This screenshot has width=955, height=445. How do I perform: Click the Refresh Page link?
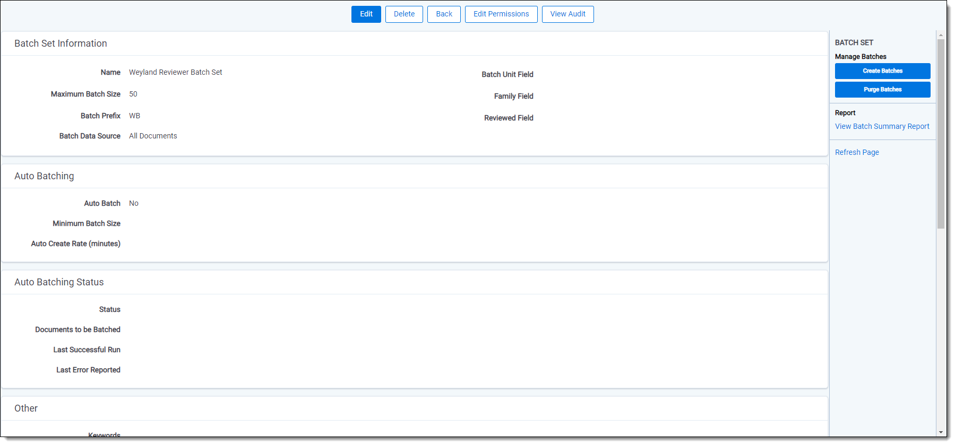pyautogui.click(x=857, y=152)
